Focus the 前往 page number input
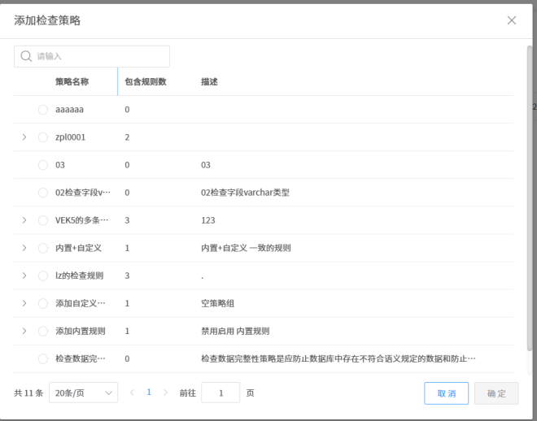Viewport: 537px width, 421px height. pyautogui.click(x=220, y=393)
